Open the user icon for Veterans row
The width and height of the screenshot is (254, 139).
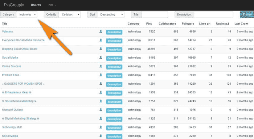[101, 31]
